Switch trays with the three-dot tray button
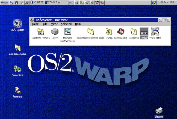Screen dimensions: 177x119 click(71, 2)
